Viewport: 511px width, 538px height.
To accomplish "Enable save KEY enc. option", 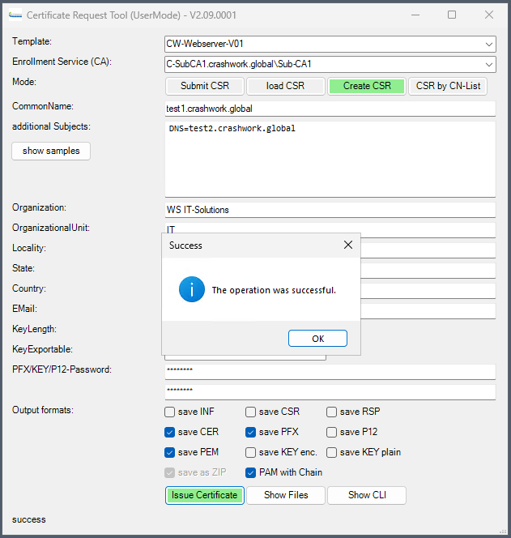I will pos(251,452).
